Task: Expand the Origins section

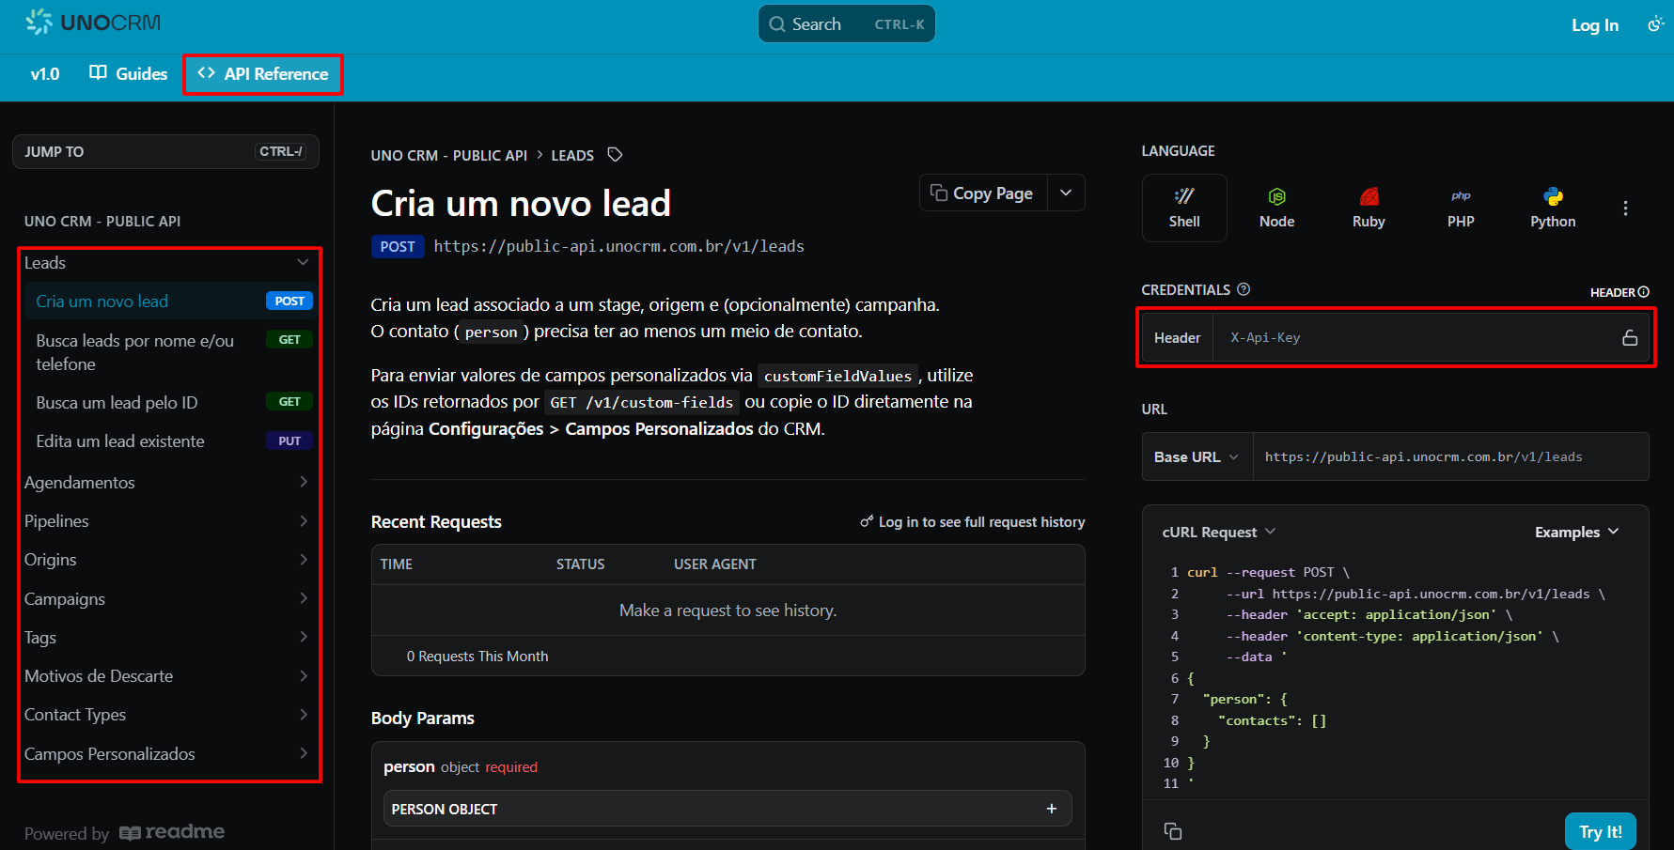Action: [167, 560]
